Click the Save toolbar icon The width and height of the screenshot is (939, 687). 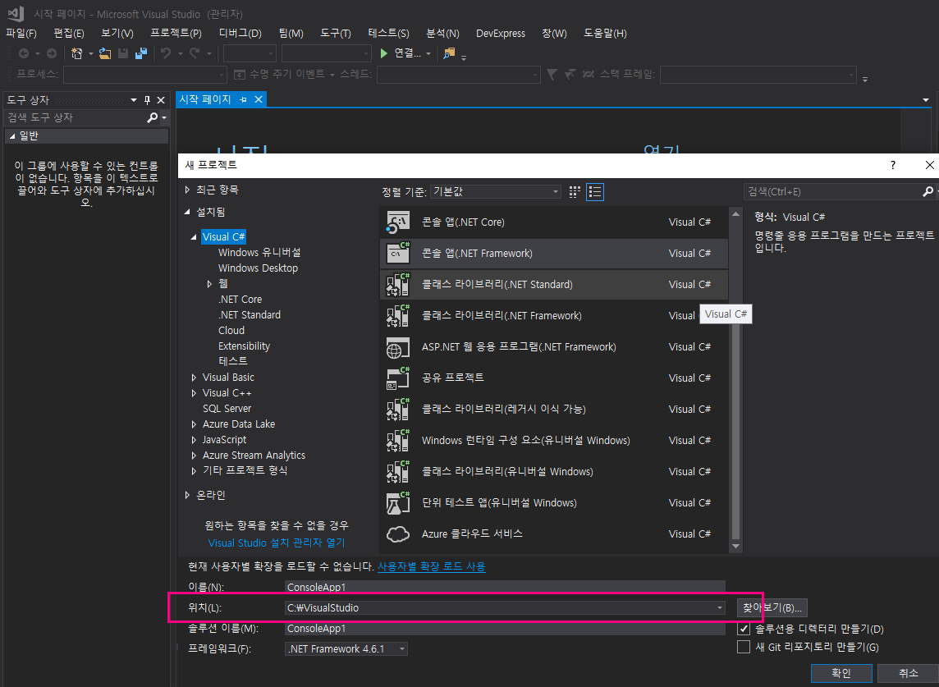(123, 54)
